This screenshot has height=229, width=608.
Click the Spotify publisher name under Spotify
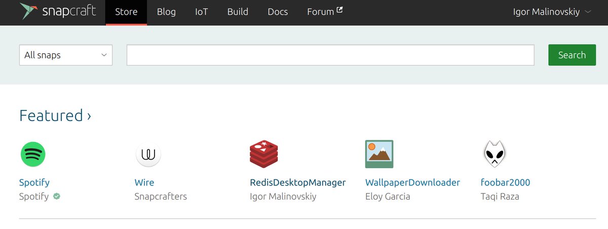coord(34,197)
